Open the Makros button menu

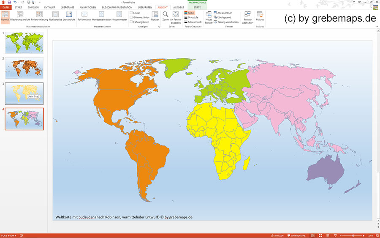coord(260,16)
